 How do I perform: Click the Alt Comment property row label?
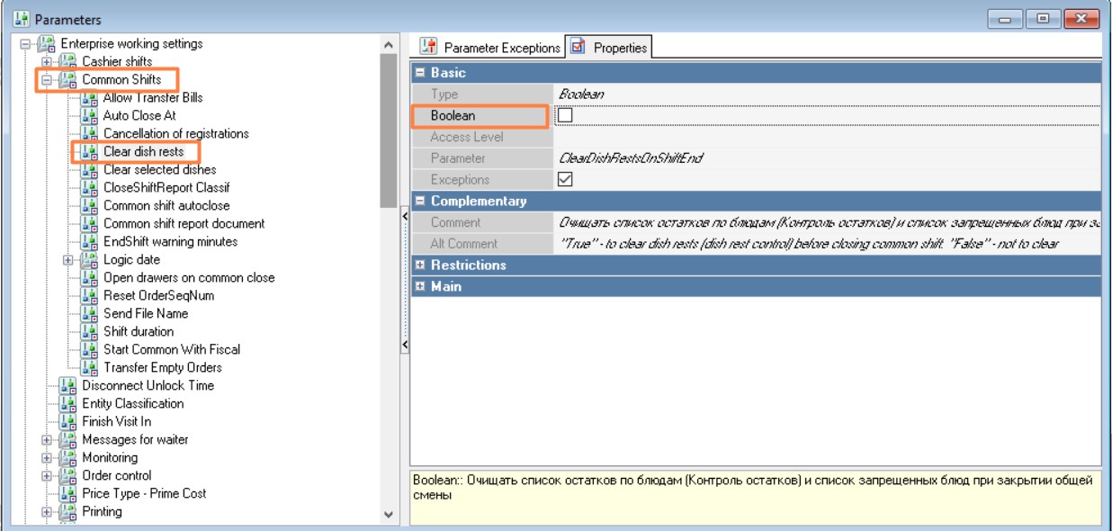463,243
